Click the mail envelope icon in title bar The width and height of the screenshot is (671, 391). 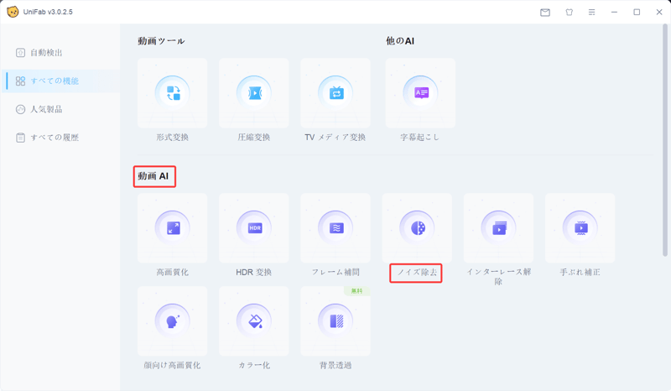(545, 13)
